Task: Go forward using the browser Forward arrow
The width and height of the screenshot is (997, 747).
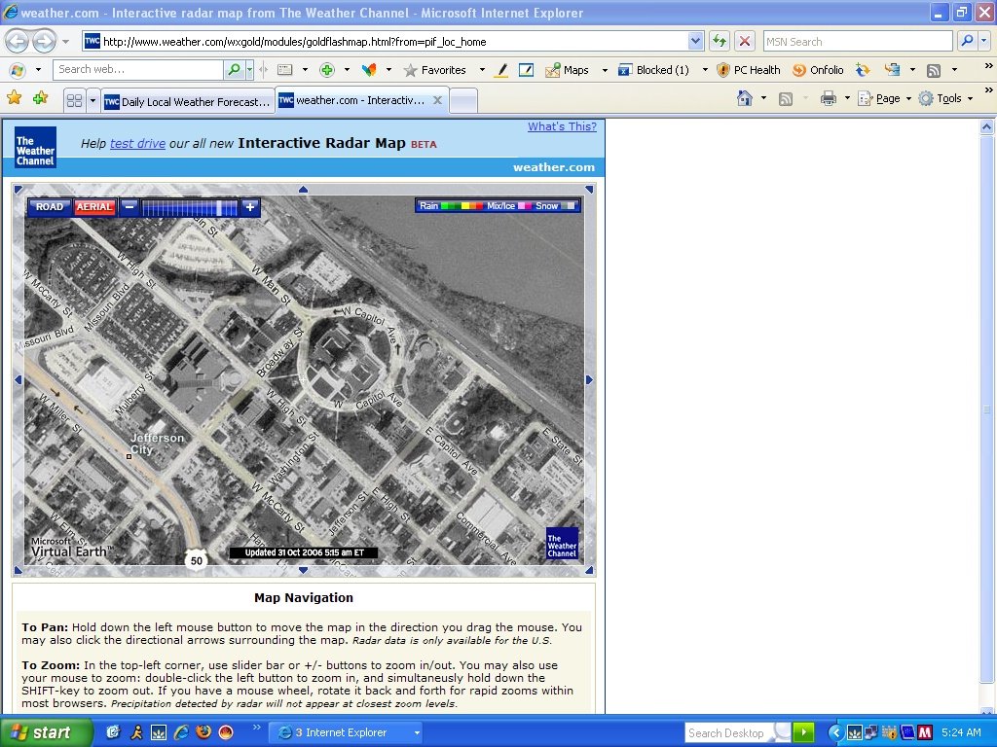Action: [x=44, y=42]
